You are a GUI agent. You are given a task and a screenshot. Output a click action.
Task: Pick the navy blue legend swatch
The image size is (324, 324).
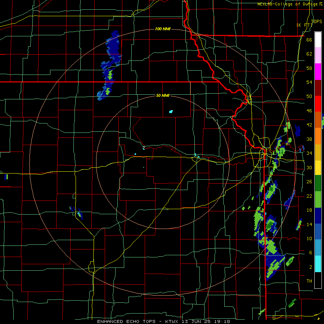(x=318, y=216)
